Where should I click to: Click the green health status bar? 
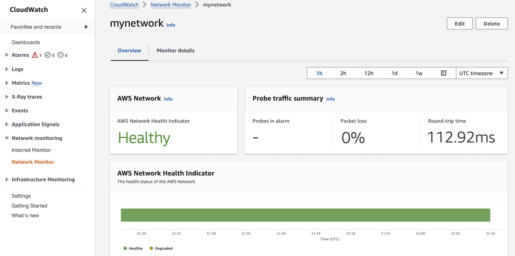305,215
